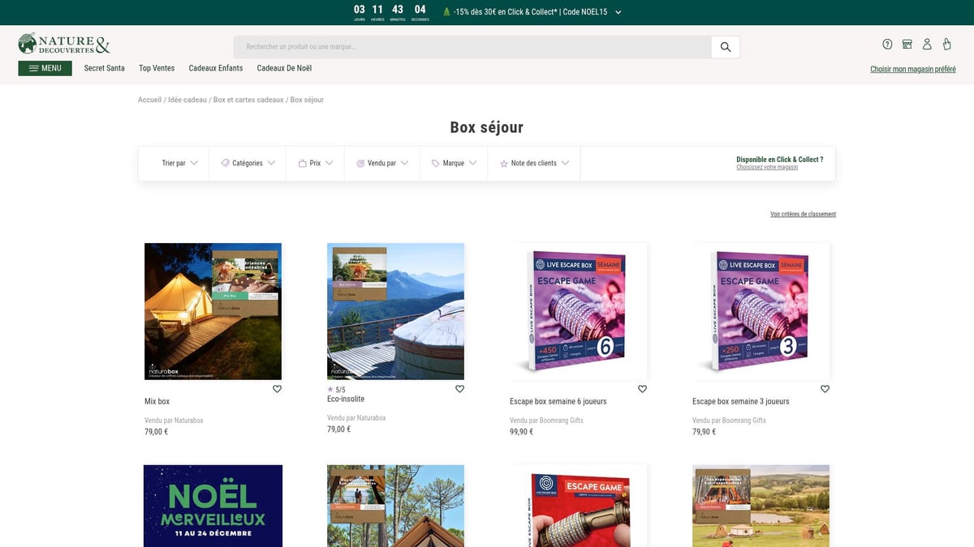This screenshot has width=974, height=547.
Task: Open the Catégories filter dropdown
Action: [x=248, y=163]
